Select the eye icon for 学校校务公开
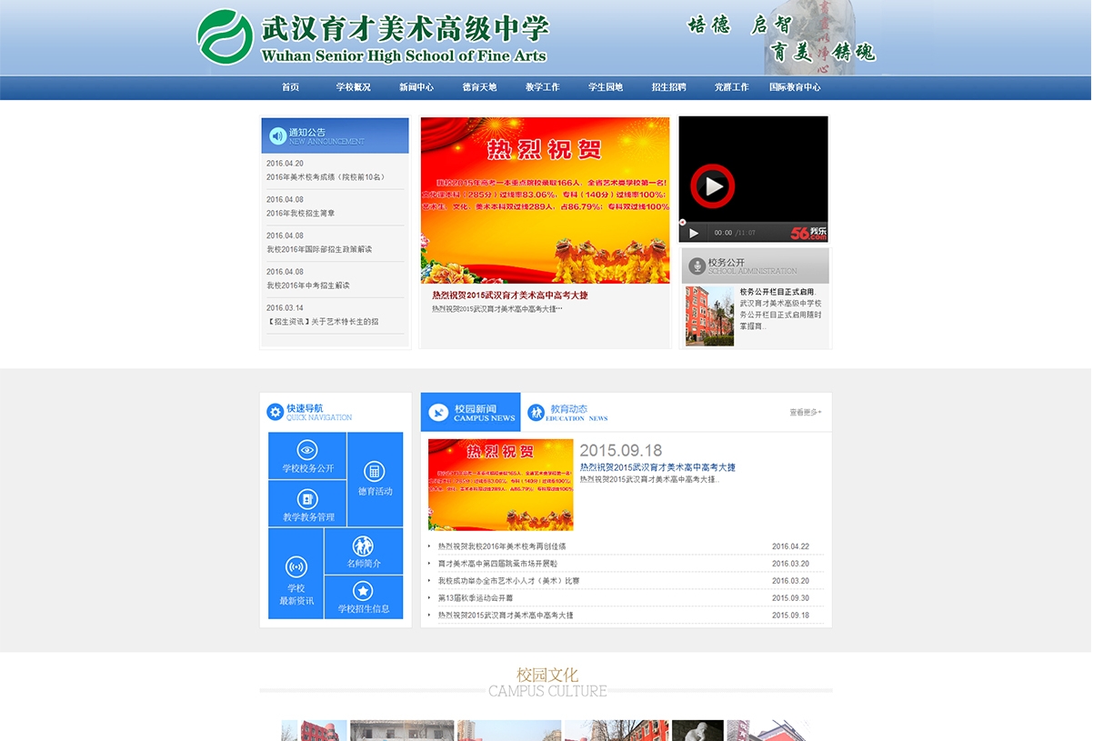This screenshot has height=741, width=1093. click(x=306, y=450)
